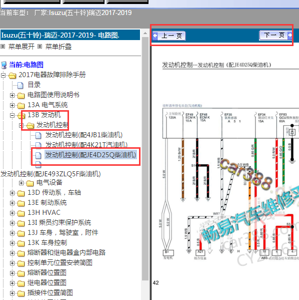The height and width of the screenshot is (300, 299).
Task: Expand the 13A 电气系统 node
Action: [12, 105]
